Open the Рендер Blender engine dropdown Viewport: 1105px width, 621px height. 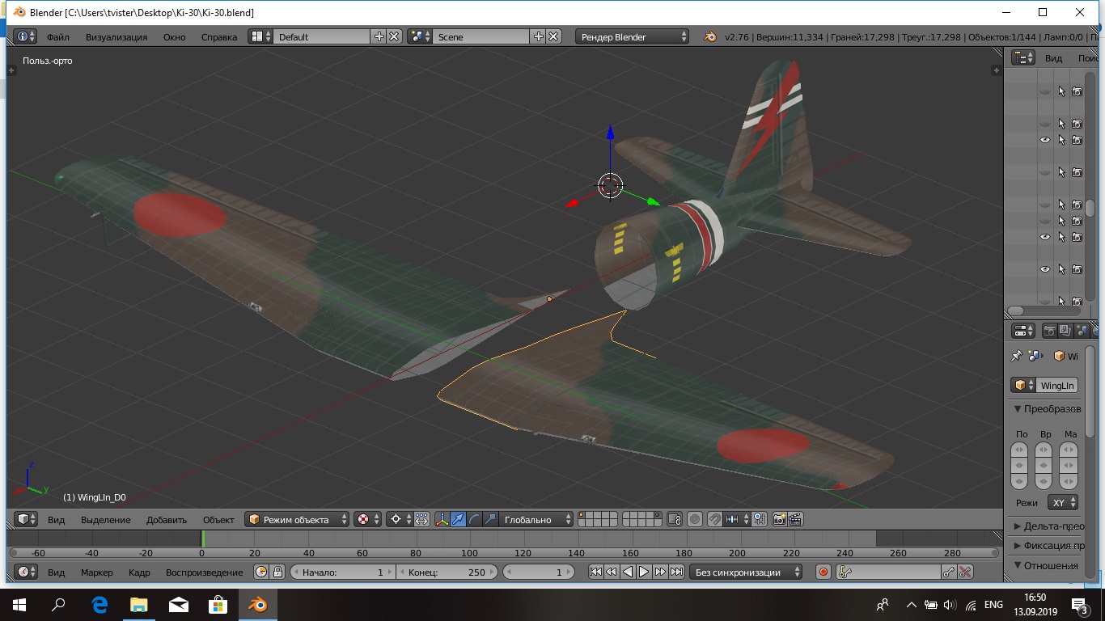633,36
